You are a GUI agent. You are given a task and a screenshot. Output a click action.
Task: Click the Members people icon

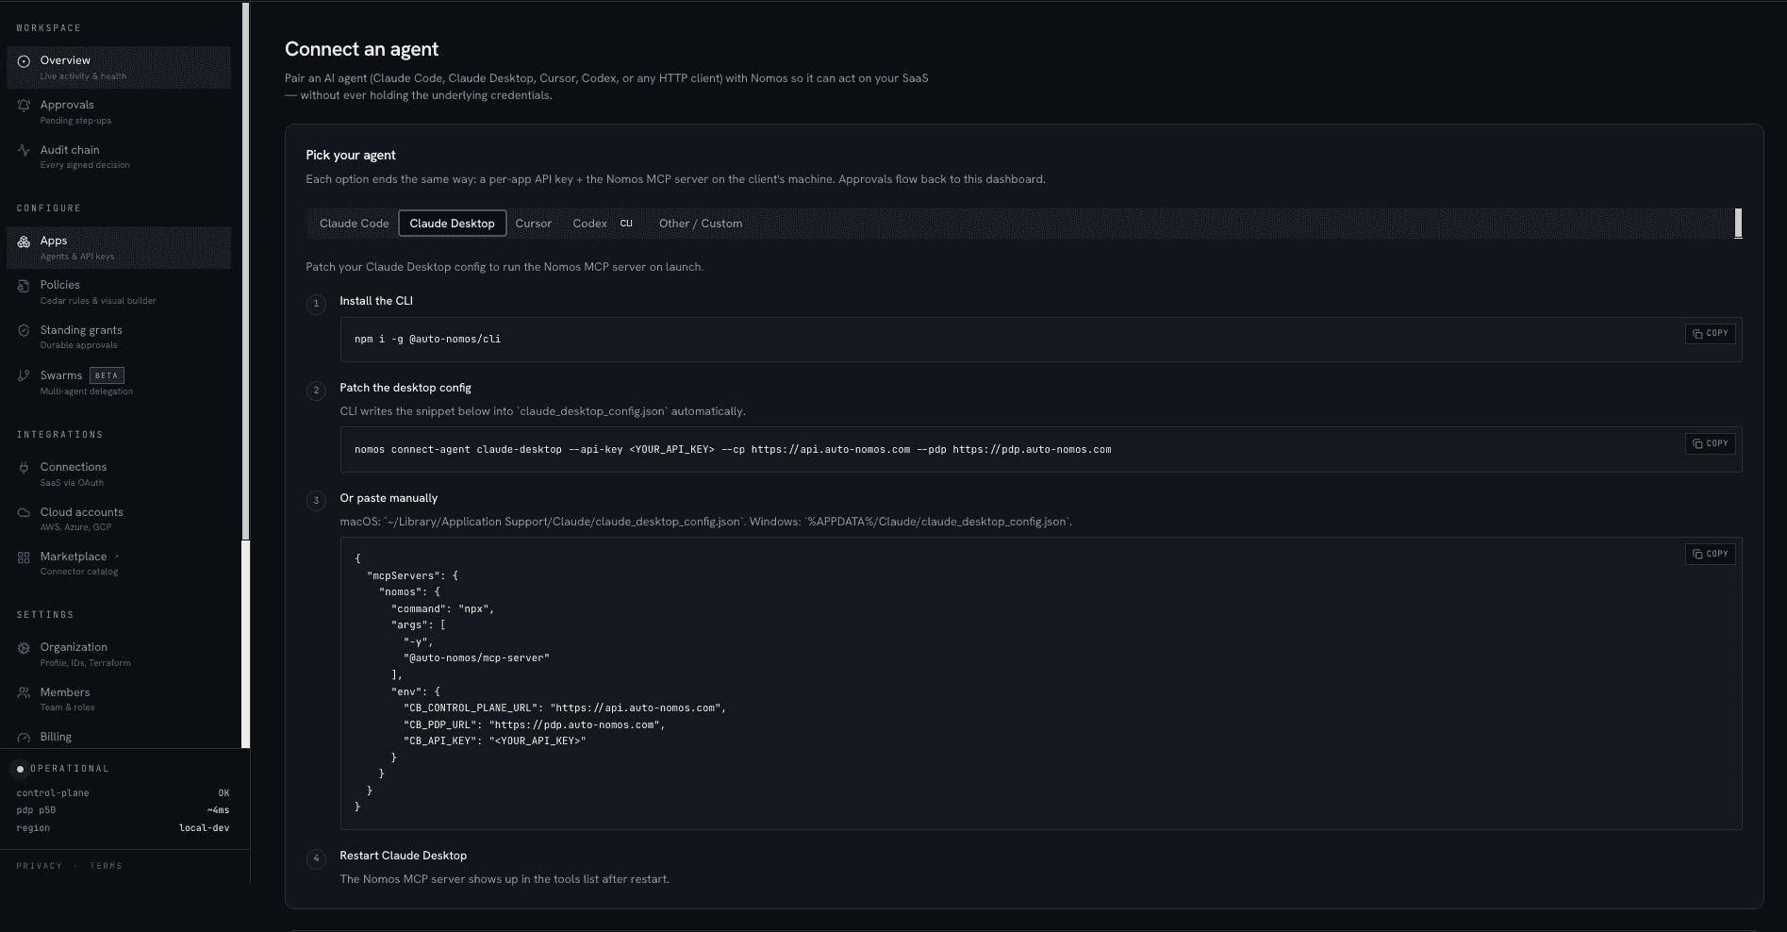[x=24, y=693]
